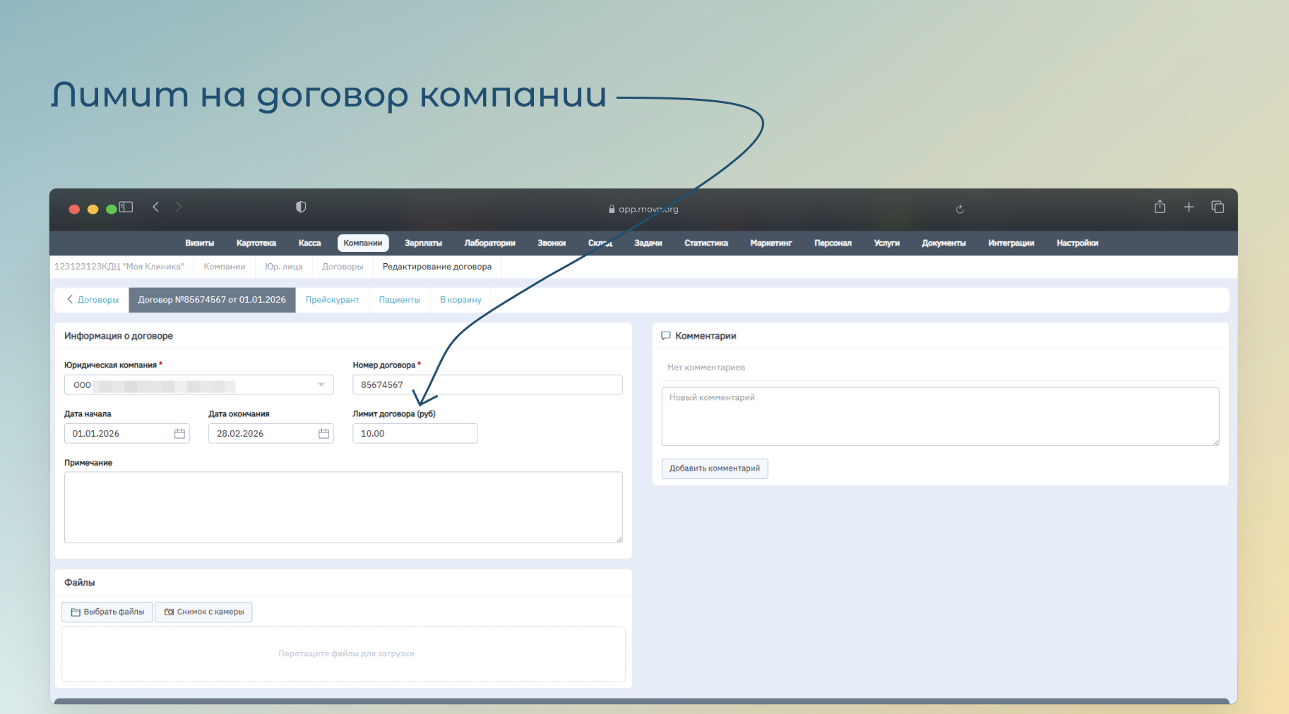Image resolution: width=1289 pixels, height=714 pixels.
Task: Click the privacy shield icon
Action: tap(301, 207)
